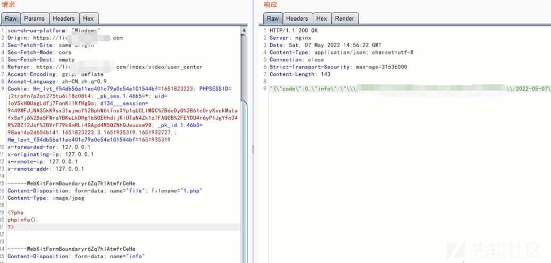Switch to request Hex tab
Image resolution: width=551 pixels, height=263 pixels.
88,19
